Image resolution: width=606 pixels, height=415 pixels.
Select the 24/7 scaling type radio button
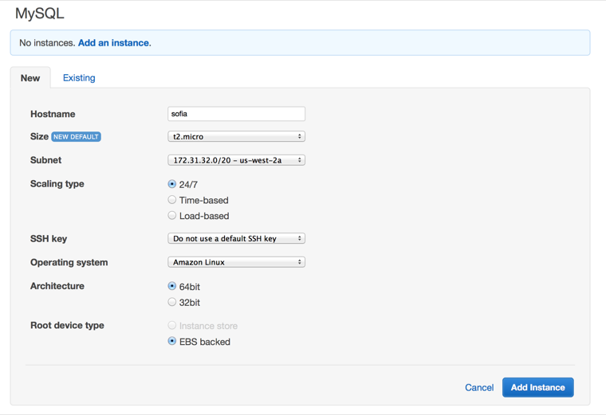pos(172,184)
